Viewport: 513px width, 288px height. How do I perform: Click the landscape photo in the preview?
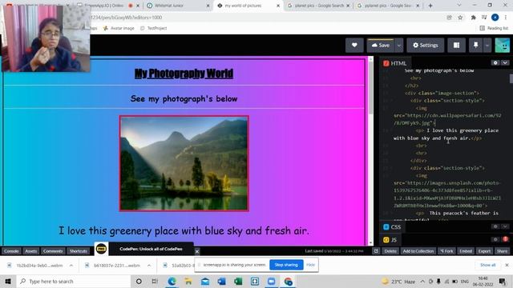[x=184, y=163]
